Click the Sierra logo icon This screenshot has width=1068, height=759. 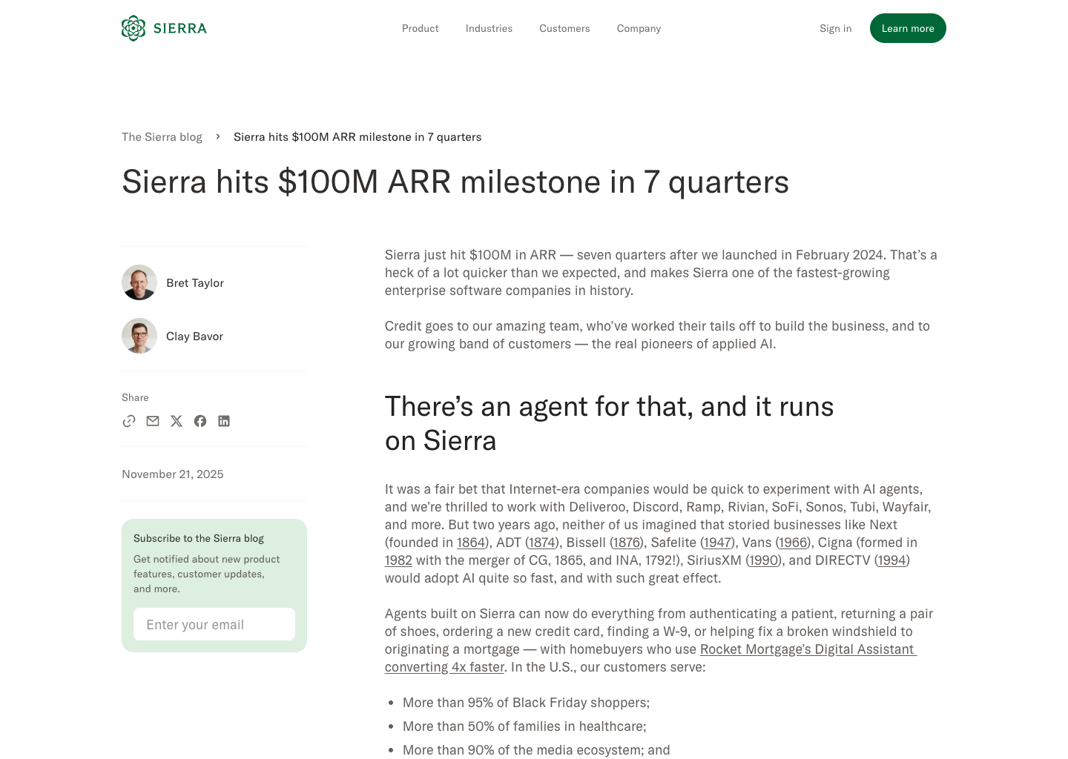(133, 28)
